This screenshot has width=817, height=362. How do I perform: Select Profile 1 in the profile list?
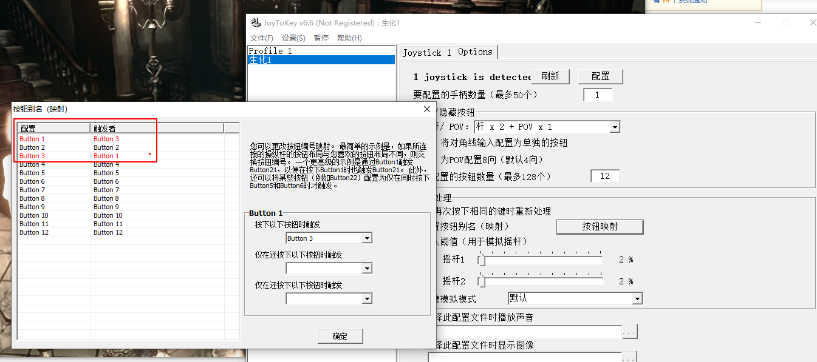(x=321, y=51)
